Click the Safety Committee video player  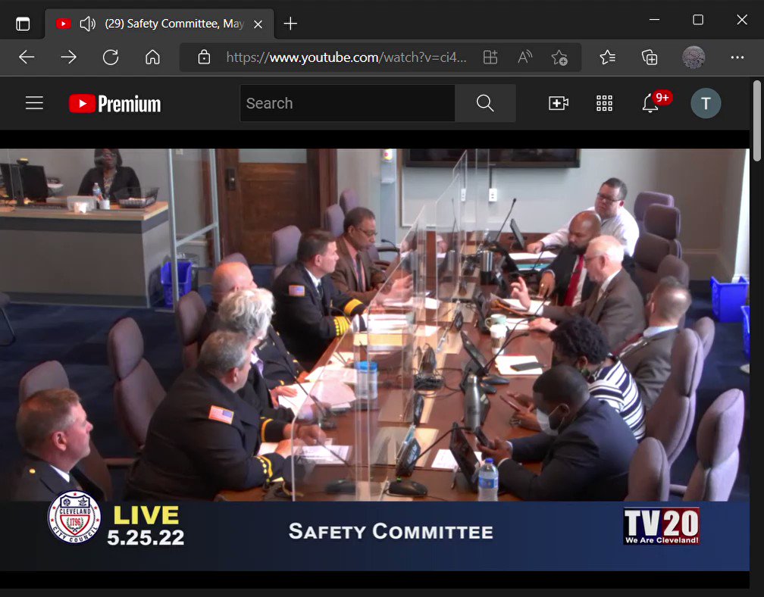tap(374, 359)
